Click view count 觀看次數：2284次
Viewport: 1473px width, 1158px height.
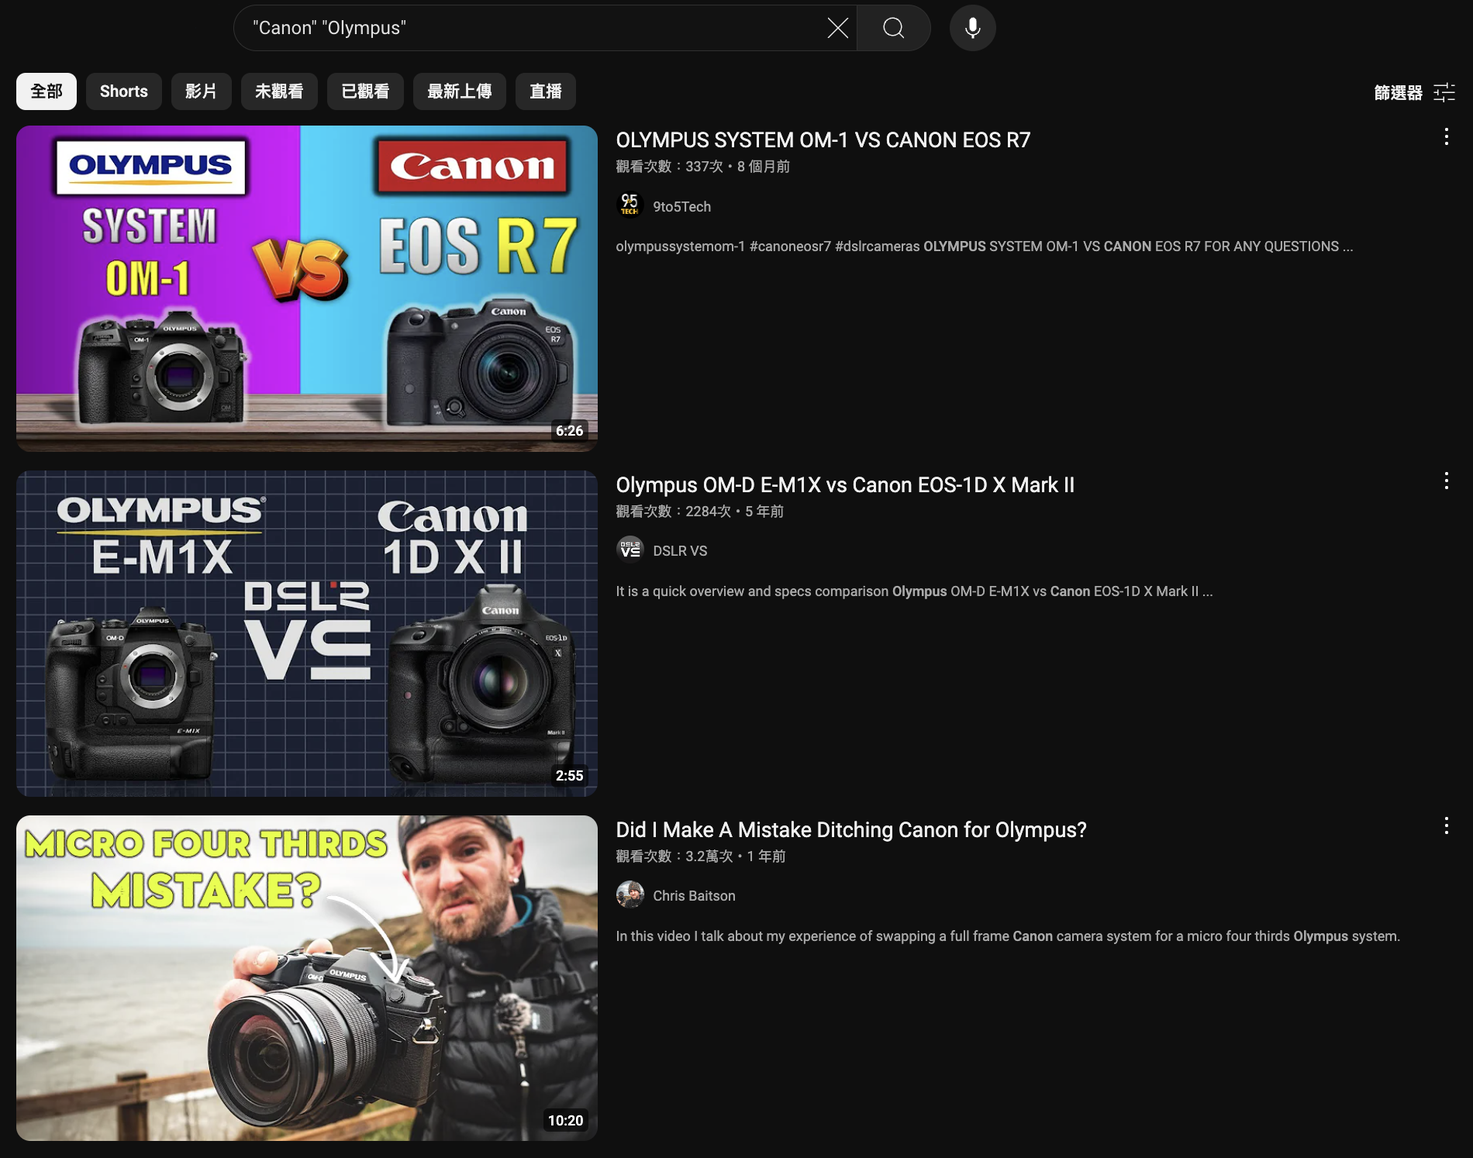click(x=674, y=512)
